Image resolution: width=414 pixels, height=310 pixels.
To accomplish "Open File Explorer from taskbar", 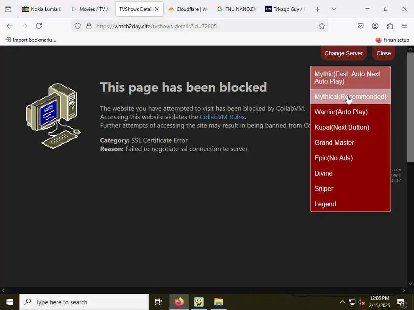I will 219,302.
